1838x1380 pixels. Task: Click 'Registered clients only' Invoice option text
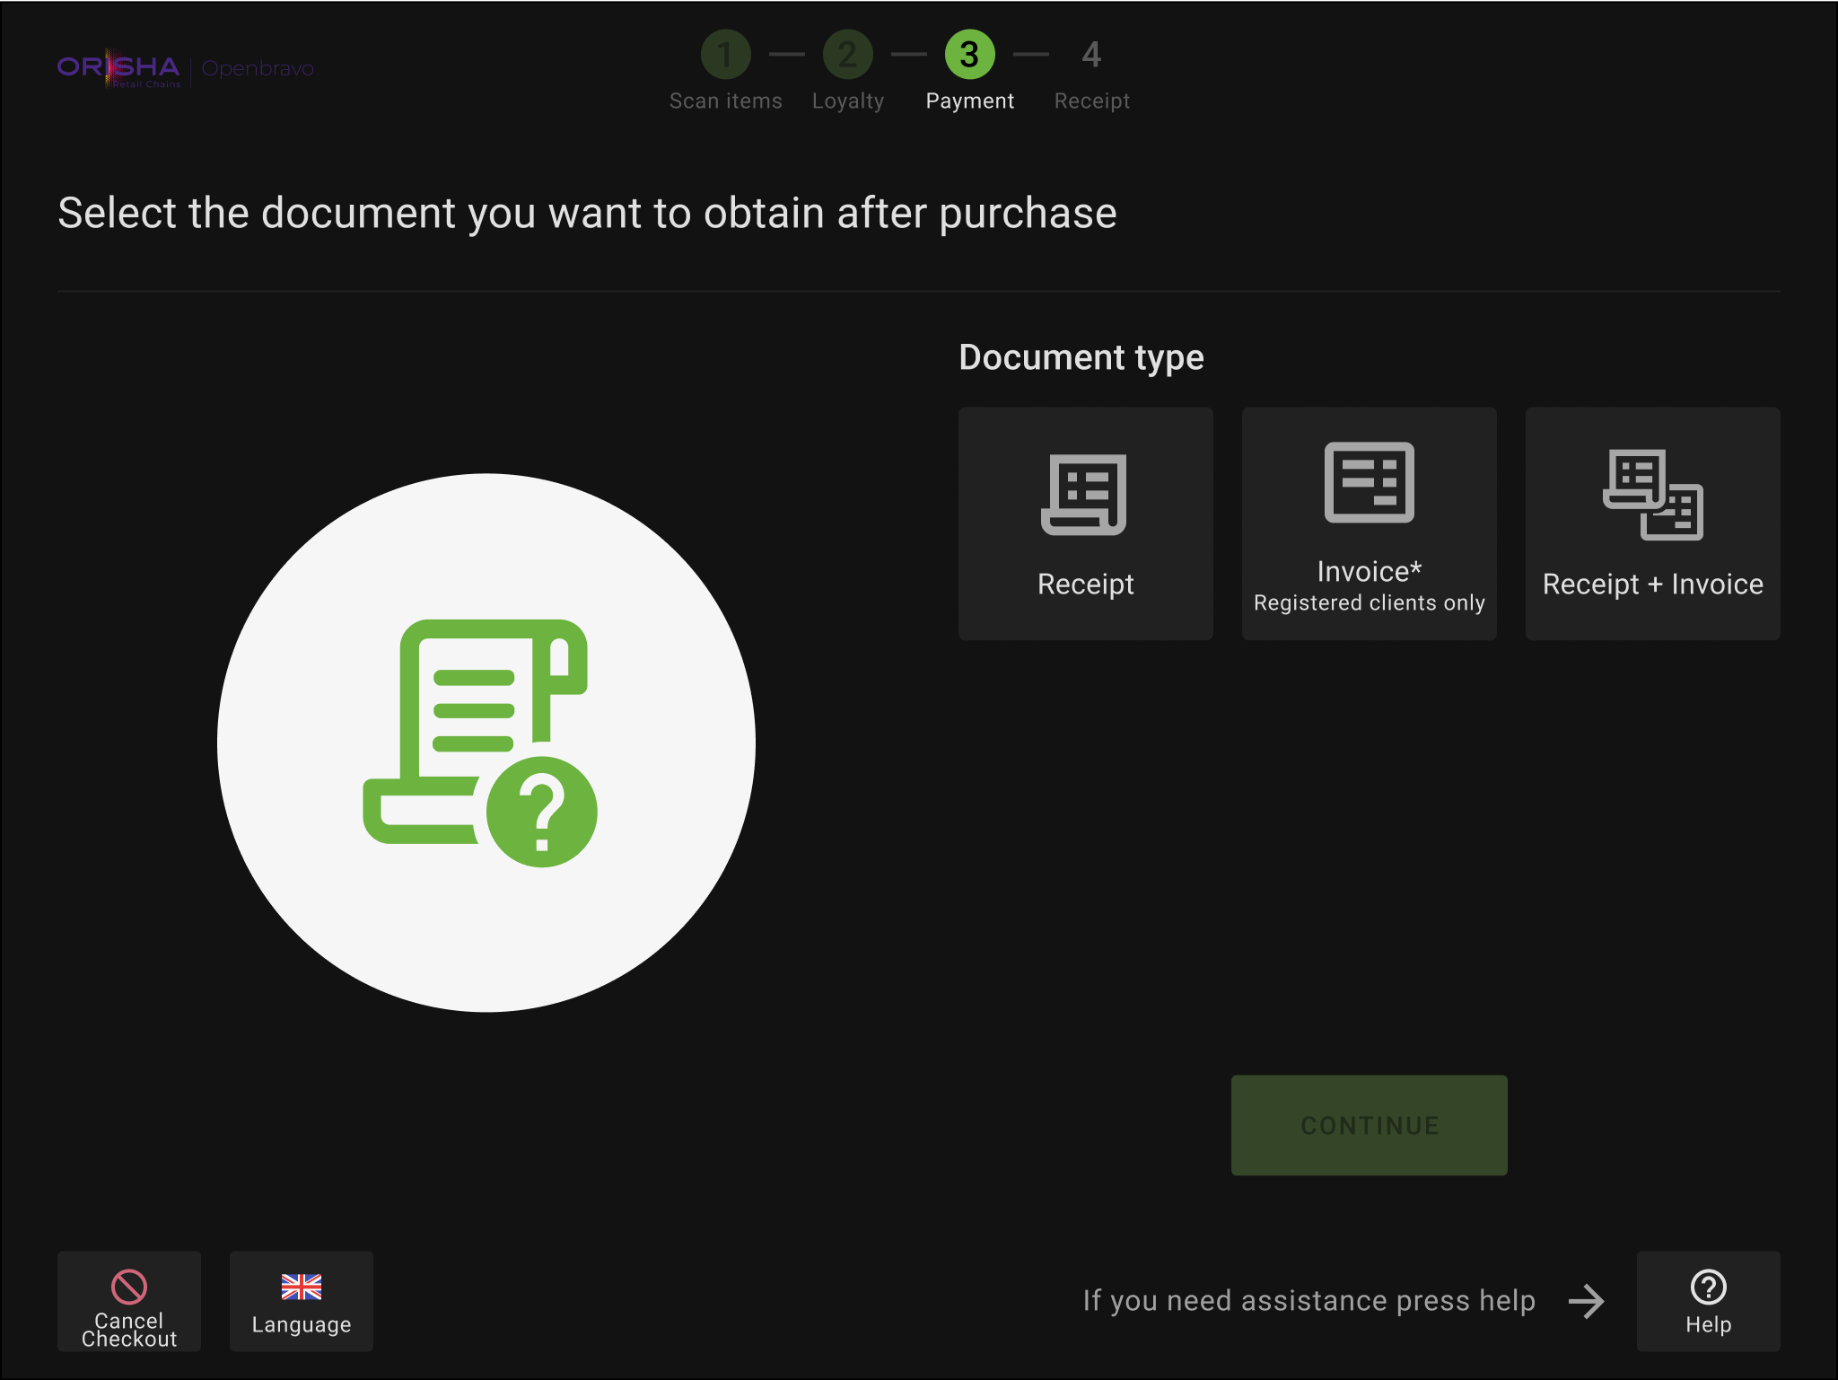pos(1369,602)
